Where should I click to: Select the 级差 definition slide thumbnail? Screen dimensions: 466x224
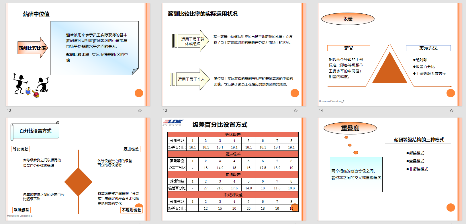click(390, 55)
